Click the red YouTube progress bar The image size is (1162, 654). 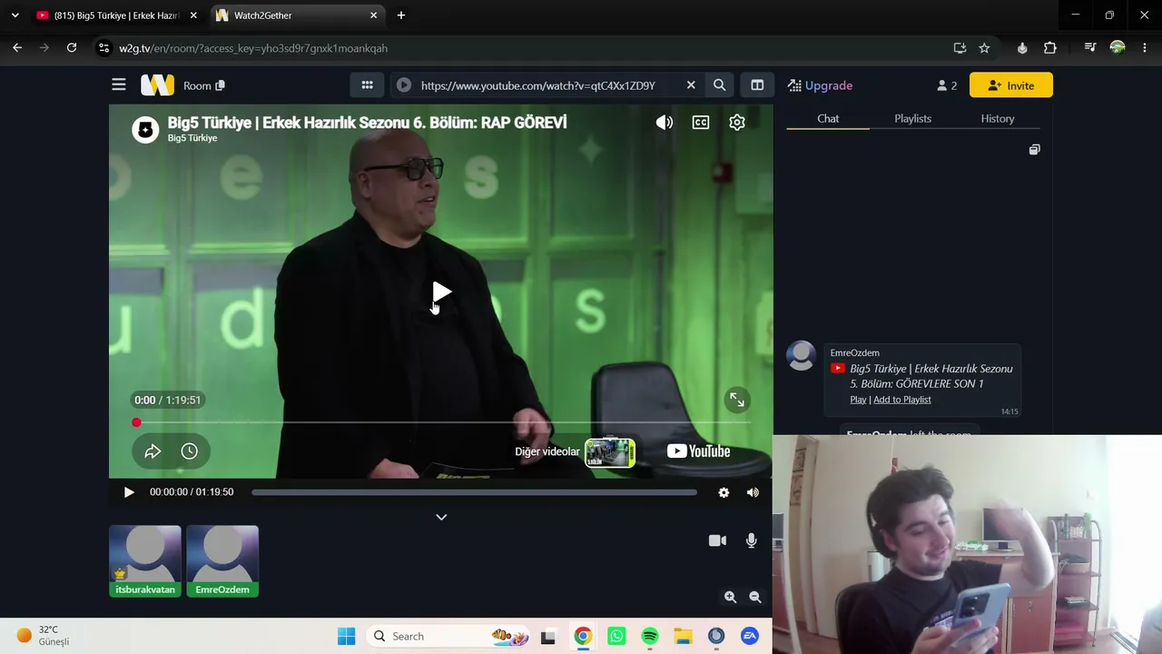441,422
